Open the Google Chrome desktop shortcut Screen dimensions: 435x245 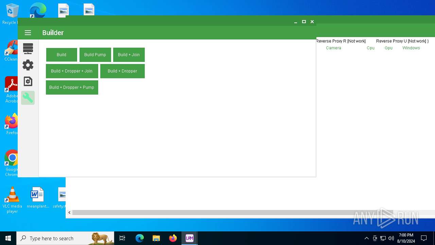[11, 163]
